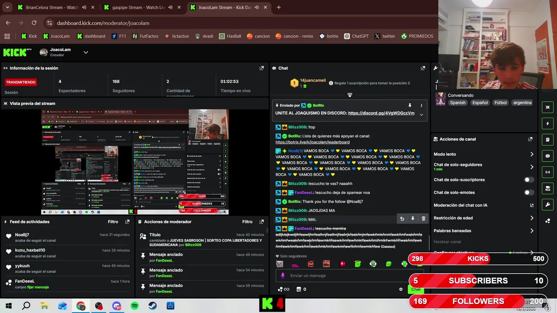
Task: Click the lightning bolt sidebar icon
Action: [547, 123]
